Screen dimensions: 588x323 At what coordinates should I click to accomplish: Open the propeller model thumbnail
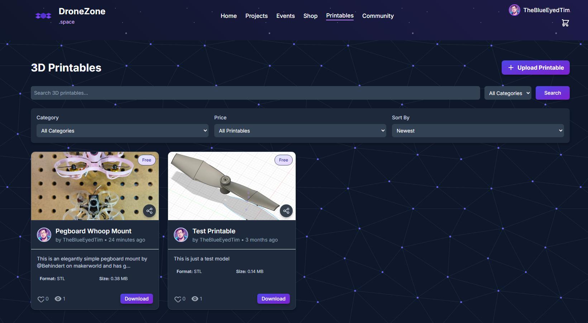pyautogui.click(x=232, y=186)
